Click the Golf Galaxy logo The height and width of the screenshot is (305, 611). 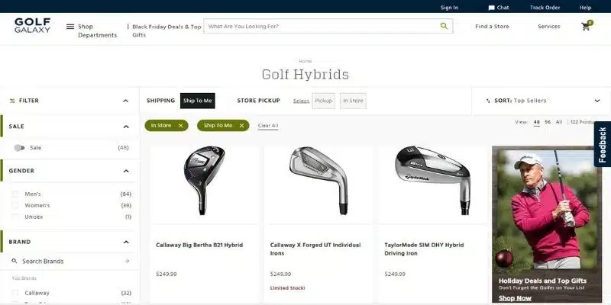(32, 25)
